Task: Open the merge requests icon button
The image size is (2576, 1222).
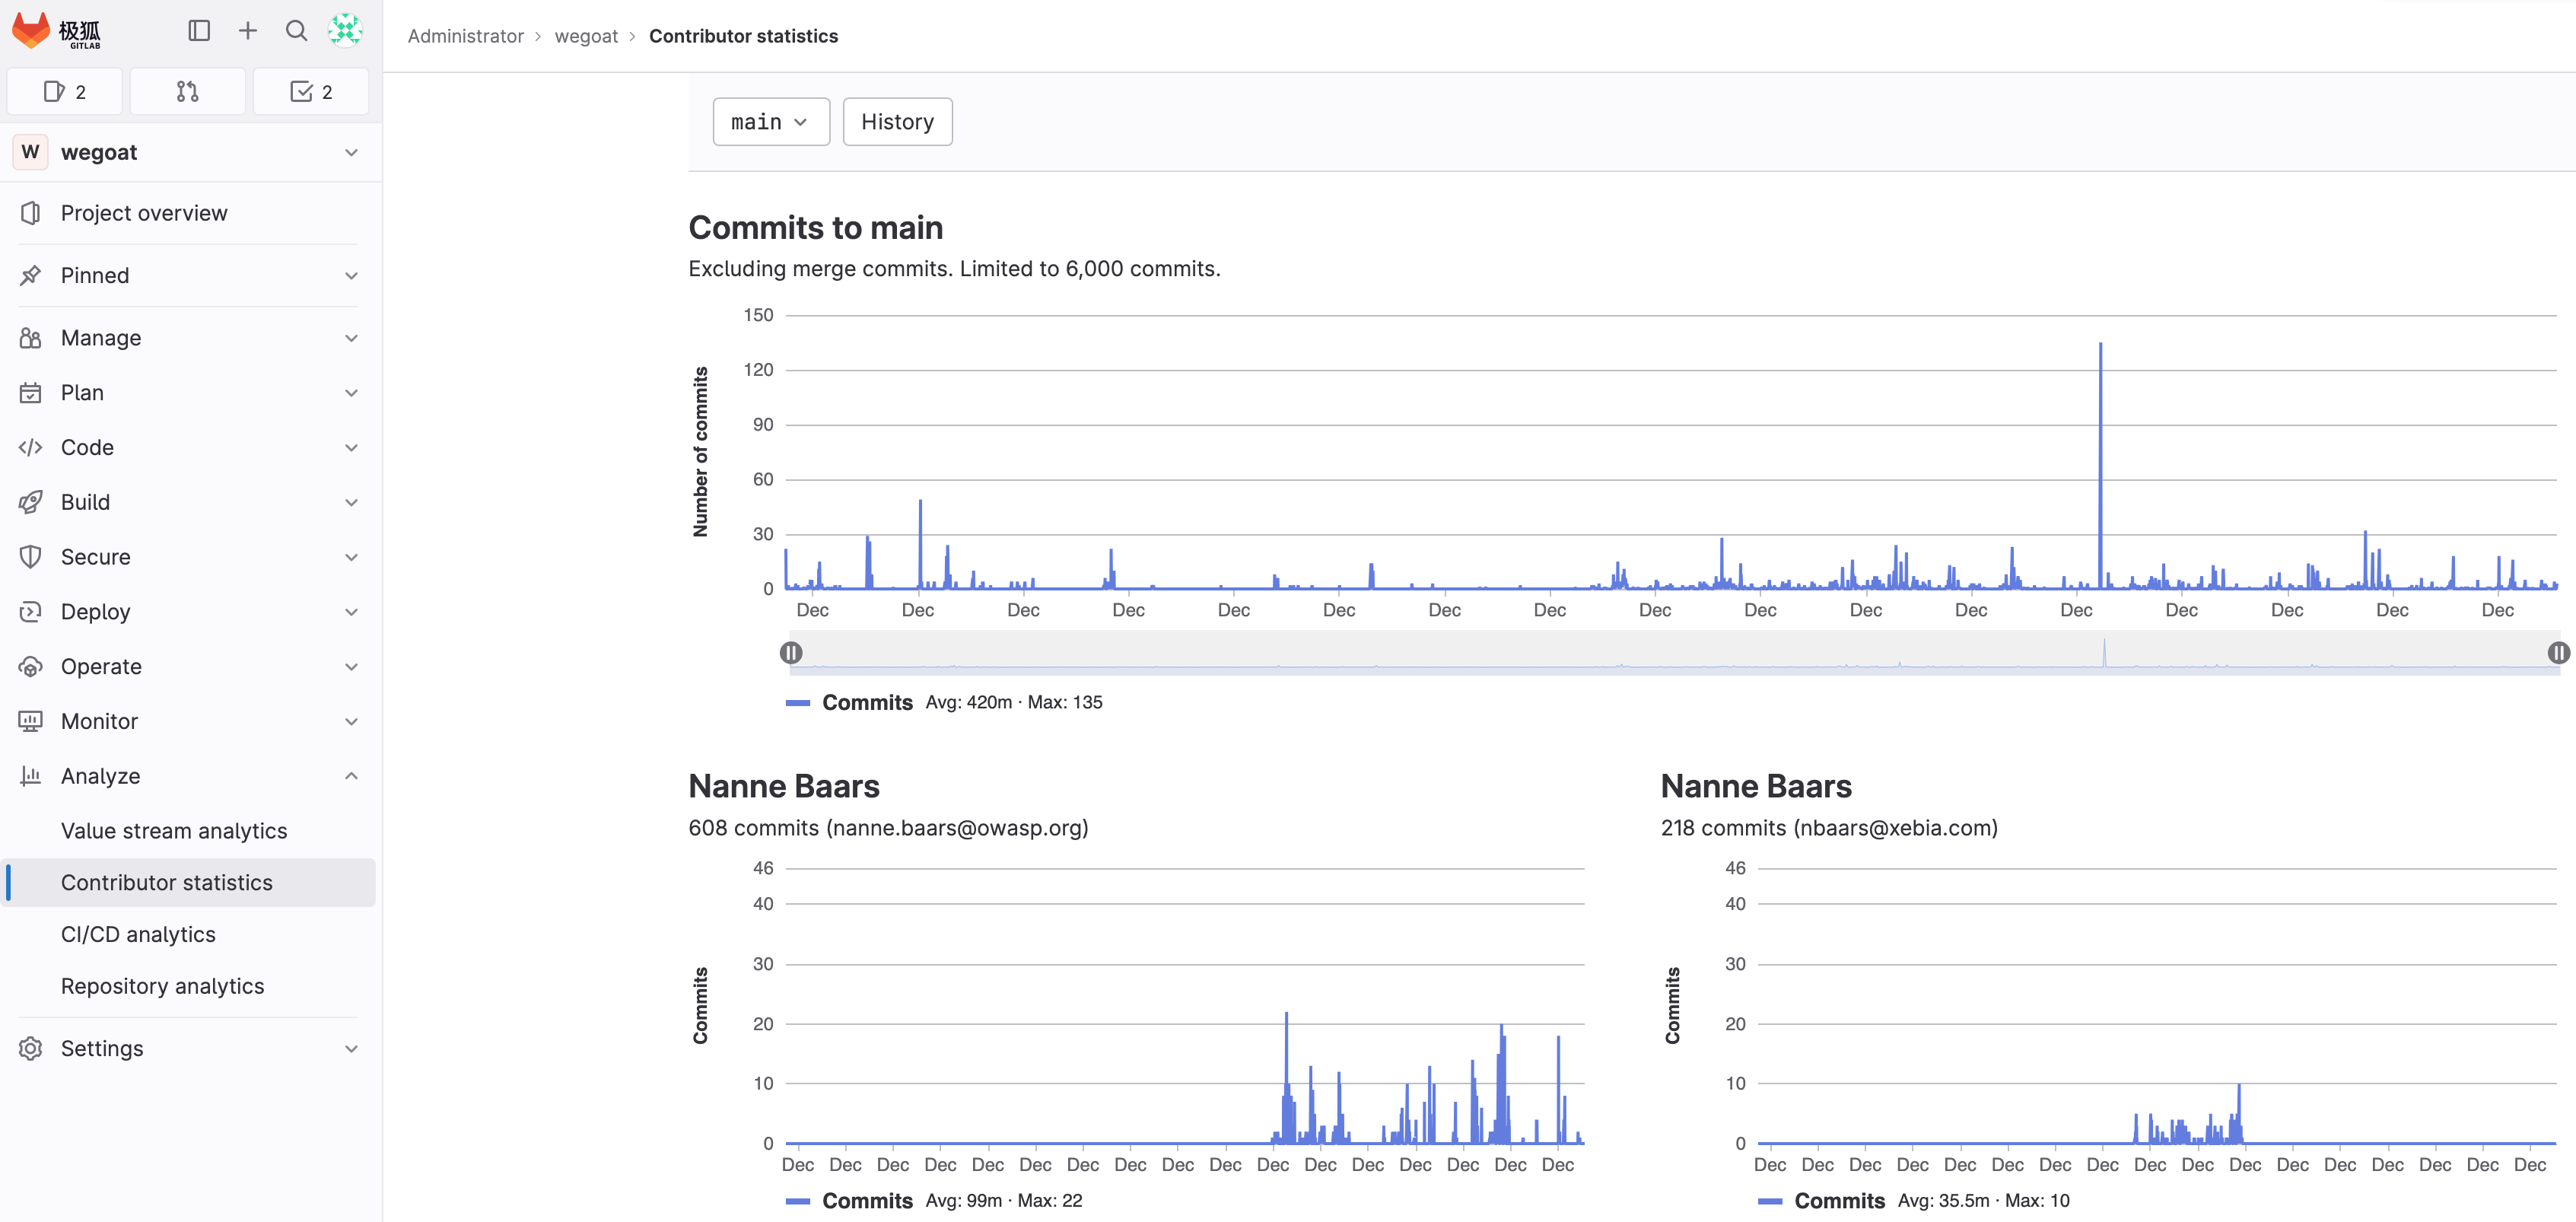Action: coord(187,92)
